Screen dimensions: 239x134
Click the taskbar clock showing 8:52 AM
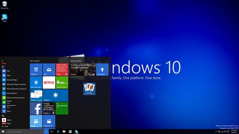(234, 131)
